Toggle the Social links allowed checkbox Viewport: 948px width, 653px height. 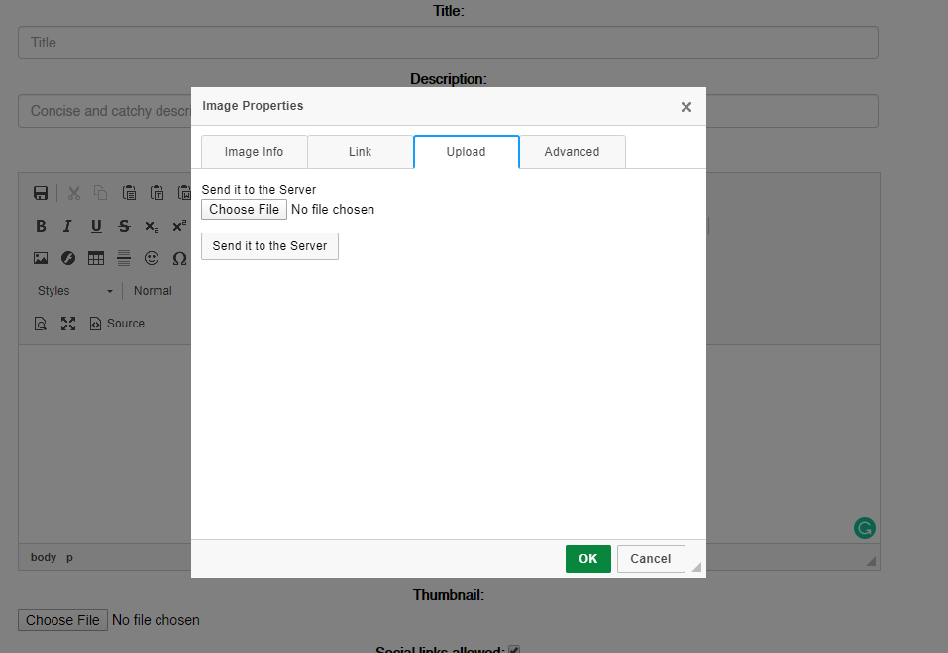point(514,649)
